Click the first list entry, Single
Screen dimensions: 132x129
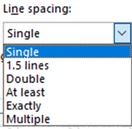pos(67,51)
